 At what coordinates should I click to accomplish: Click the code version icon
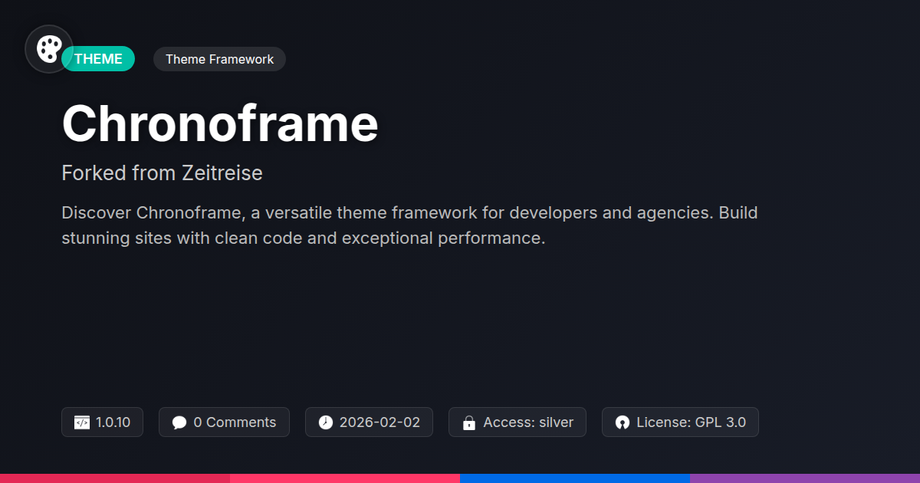tap(82, 422)
